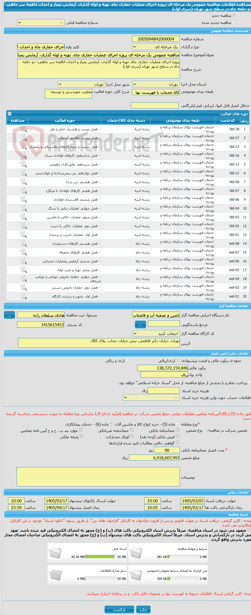
Task: Open the شماره مناقصه قبلی dropdown
Action: (41, 23)
